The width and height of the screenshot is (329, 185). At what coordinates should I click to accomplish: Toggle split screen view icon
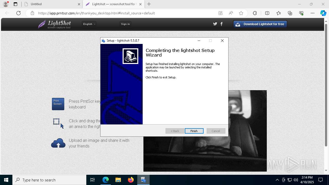tap(267, 13)
